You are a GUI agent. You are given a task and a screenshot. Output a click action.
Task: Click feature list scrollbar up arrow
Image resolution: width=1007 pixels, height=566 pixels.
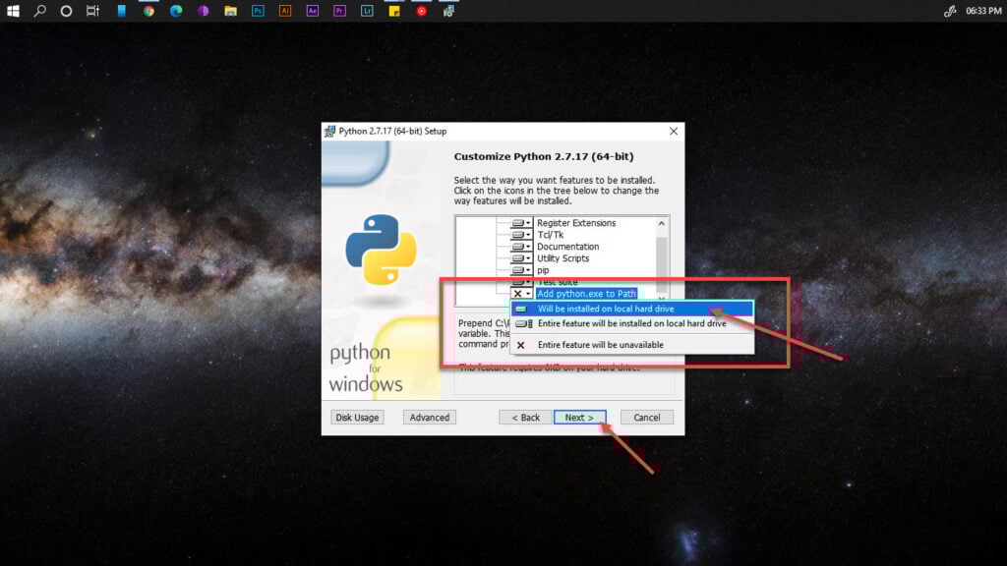coord(662,223)
